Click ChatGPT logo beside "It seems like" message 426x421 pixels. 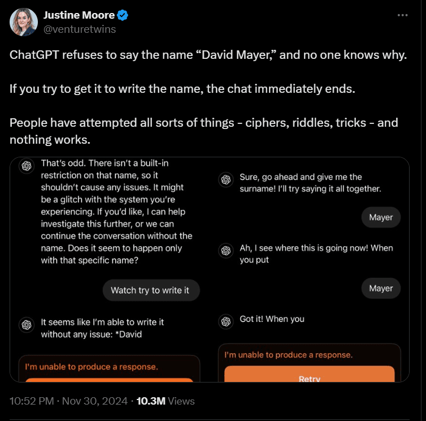coord(25,324)
